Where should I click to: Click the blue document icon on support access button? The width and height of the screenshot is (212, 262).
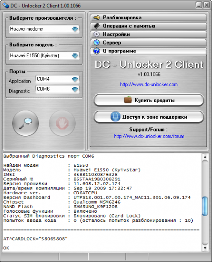115,117
